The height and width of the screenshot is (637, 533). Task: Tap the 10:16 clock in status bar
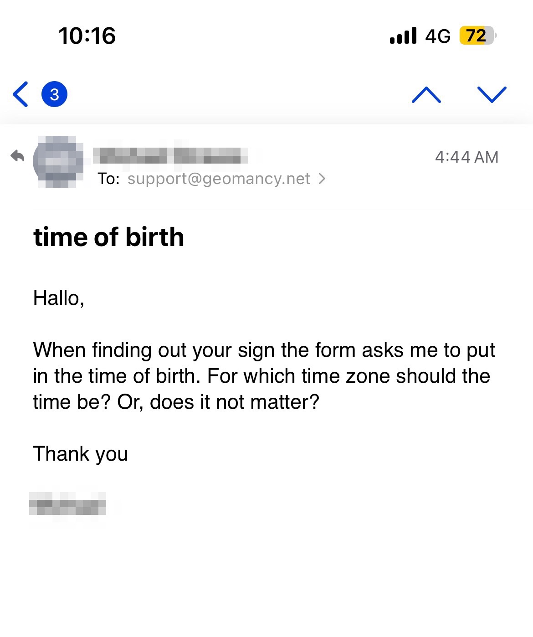[x=87, y=36]
